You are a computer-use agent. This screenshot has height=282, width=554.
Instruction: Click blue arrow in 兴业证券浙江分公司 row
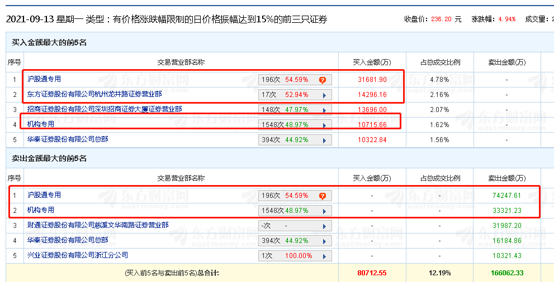pyautogui.click(x=324, y=256)
